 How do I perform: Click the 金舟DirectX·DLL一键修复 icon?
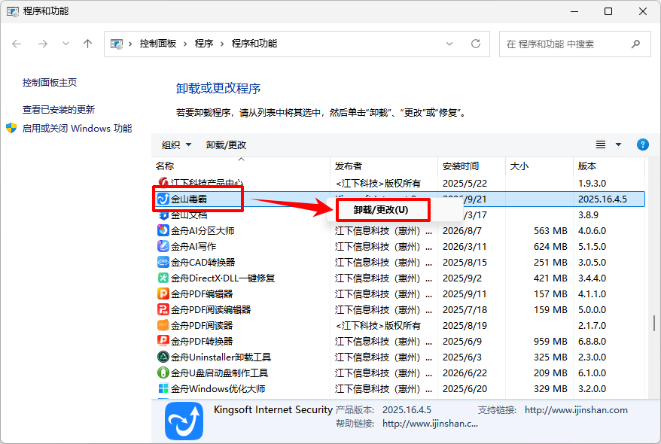coord(163,278)
